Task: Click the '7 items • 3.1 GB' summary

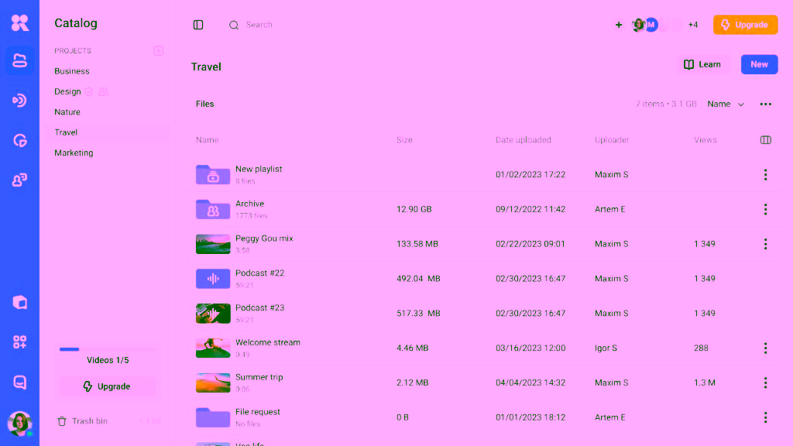Action: tap(665, 105)
